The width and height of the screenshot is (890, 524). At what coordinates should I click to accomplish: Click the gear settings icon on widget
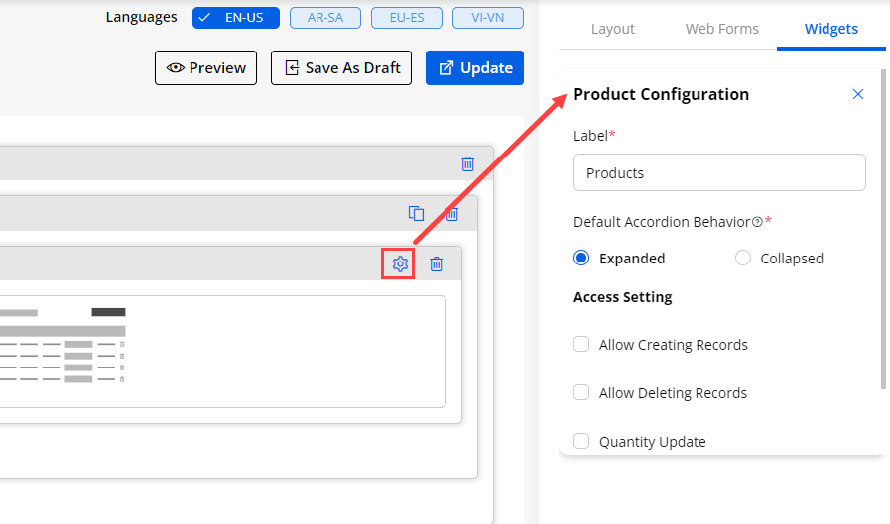(400, 263)
